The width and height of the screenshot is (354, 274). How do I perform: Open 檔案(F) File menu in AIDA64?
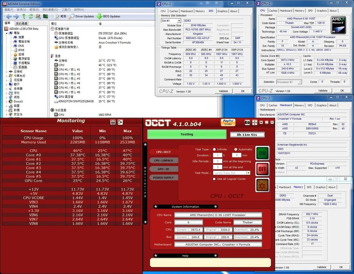point(9,10)
